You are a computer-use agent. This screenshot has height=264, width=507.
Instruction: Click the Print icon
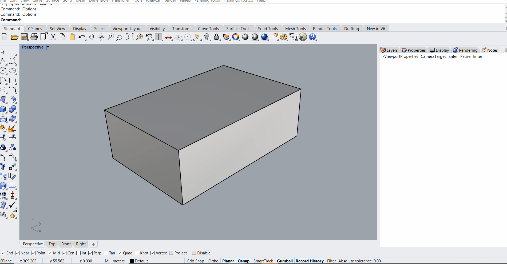[34, 37]
